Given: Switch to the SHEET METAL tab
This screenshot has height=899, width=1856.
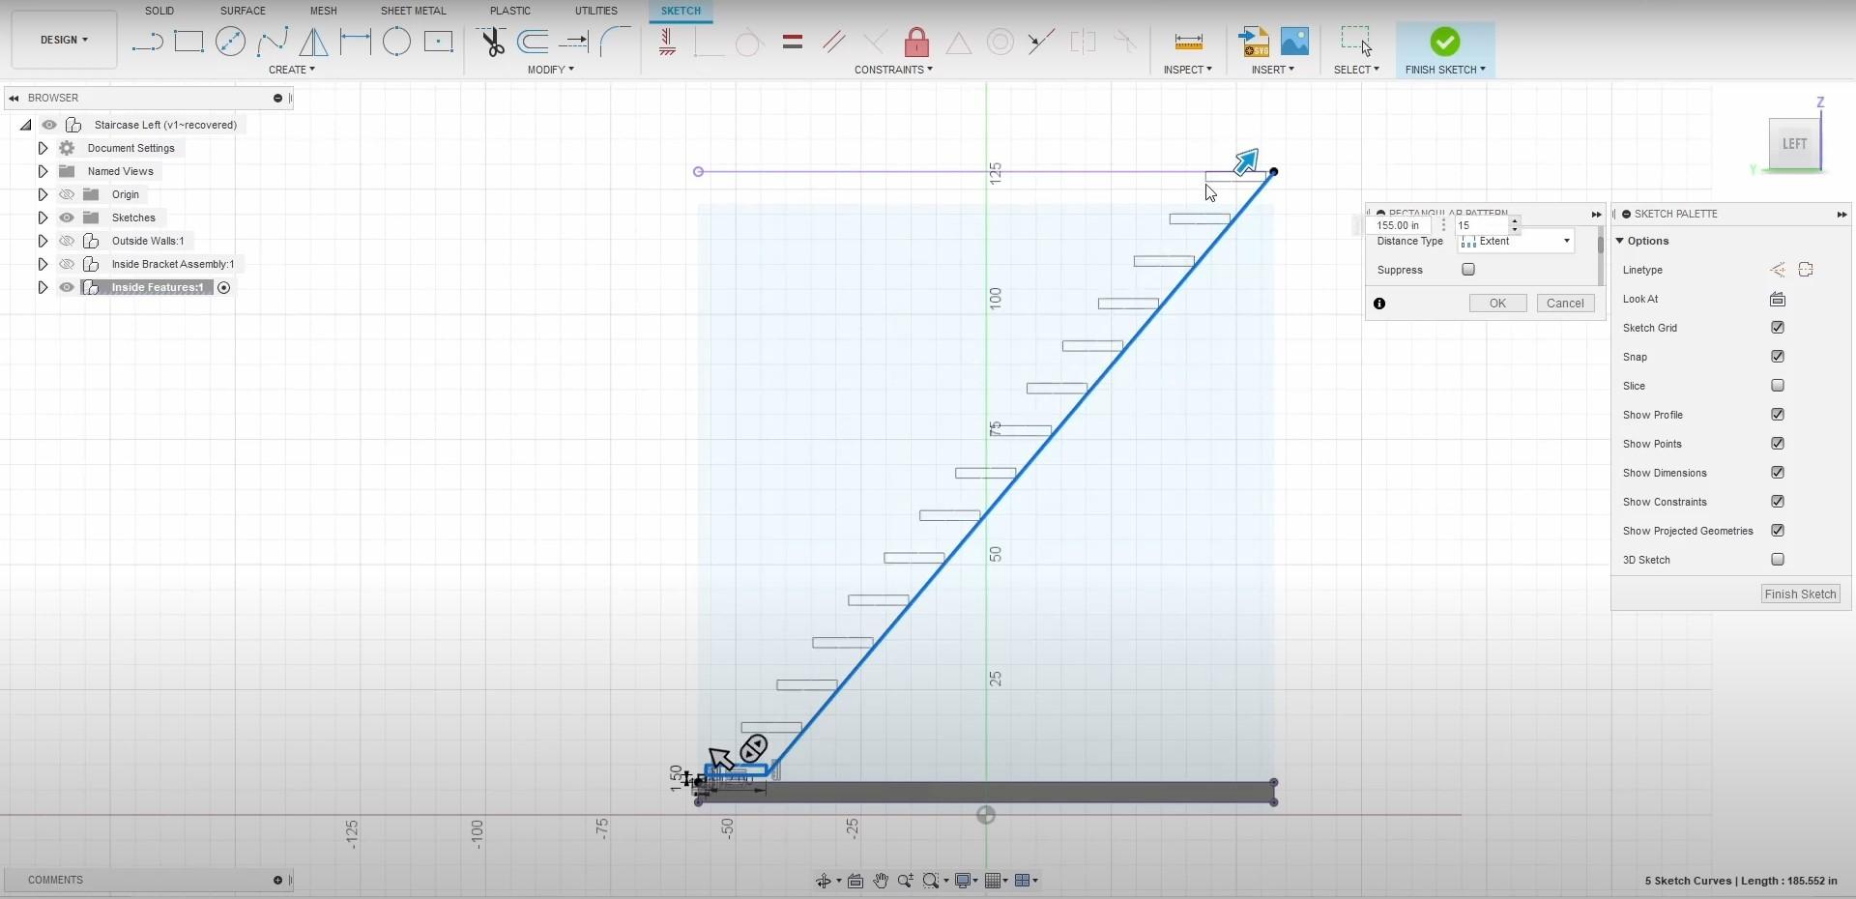Looking at the screenshot, I should 414,11.
